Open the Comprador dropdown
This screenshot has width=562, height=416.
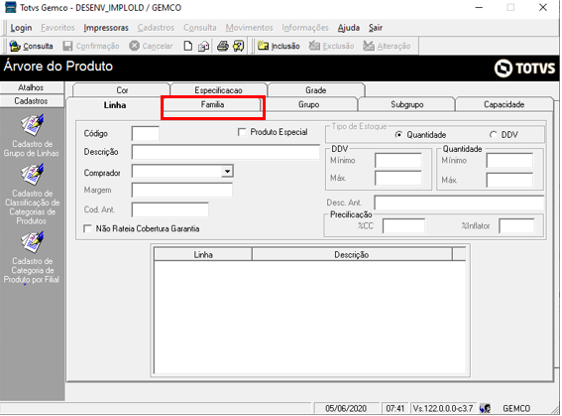pos(227,171)
